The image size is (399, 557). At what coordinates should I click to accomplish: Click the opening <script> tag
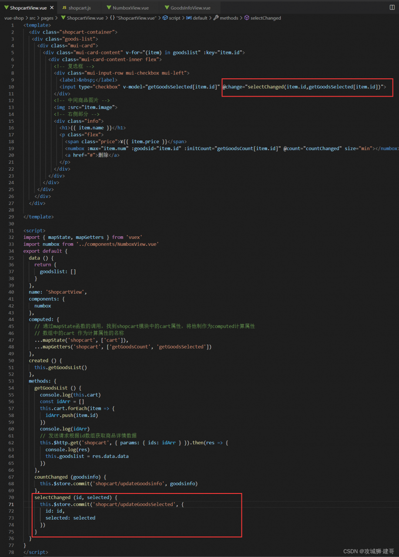tap(34, 230)
